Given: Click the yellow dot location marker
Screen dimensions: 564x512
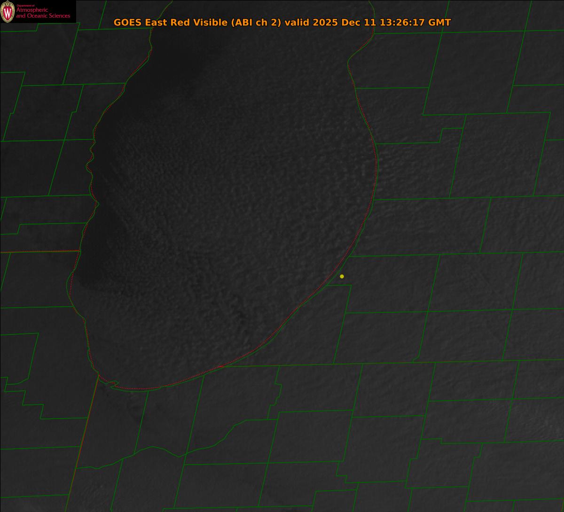Looking at the screenshot, I should coord(342,276).
